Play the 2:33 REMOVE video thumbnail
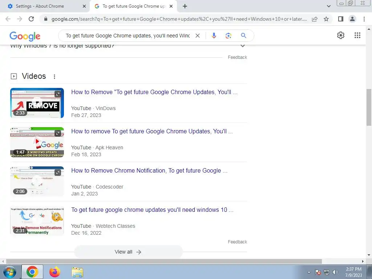Viewport: 372px width, 279px height. [x=37, y=103]
